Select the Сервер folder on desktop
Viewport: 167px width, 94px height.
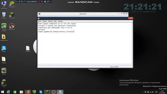[4, 60]
